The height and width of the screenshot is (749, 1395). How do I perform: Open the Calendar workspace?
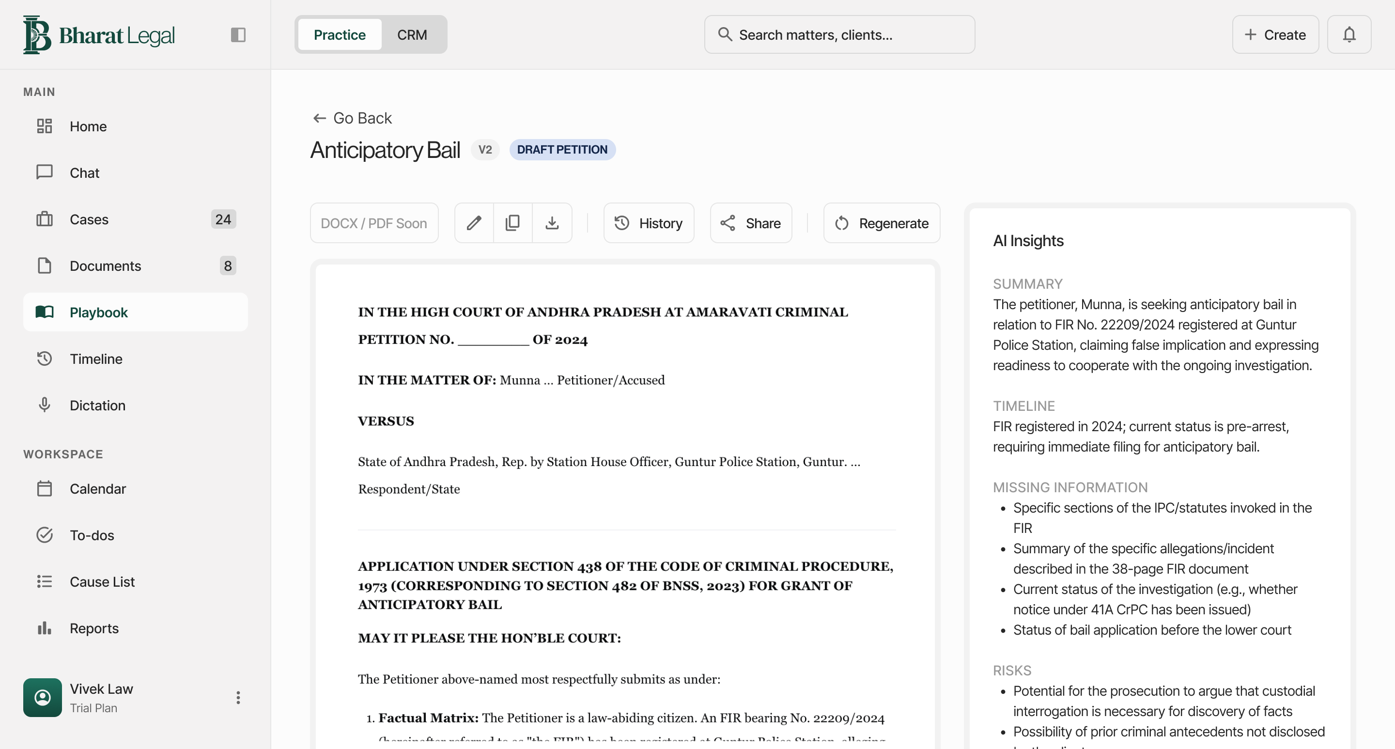click(x=136, y=489)
